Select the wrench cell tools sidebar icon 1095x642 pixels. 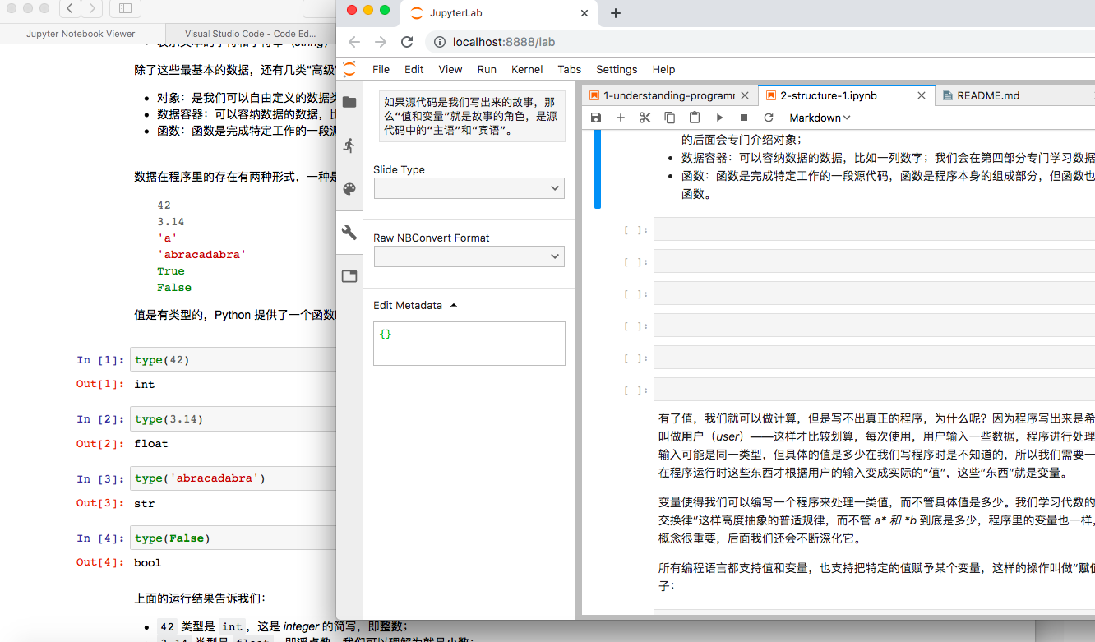[349, 233]
